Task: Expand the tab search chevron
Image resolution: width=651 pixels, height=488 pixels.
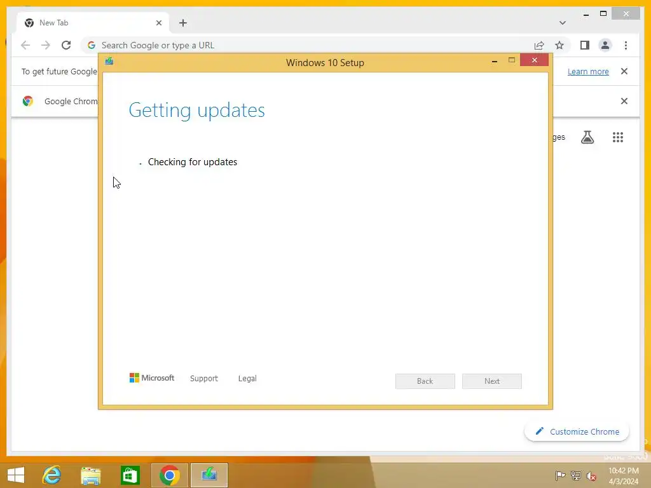Action: tap(562, 23)
